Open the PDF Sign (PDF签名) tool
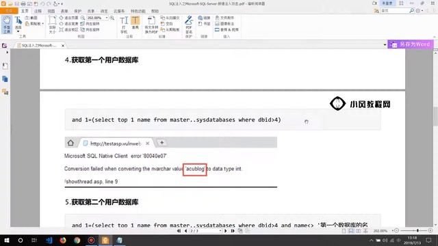The height and width of the screenshot is (246, 438). coord(189,25)
